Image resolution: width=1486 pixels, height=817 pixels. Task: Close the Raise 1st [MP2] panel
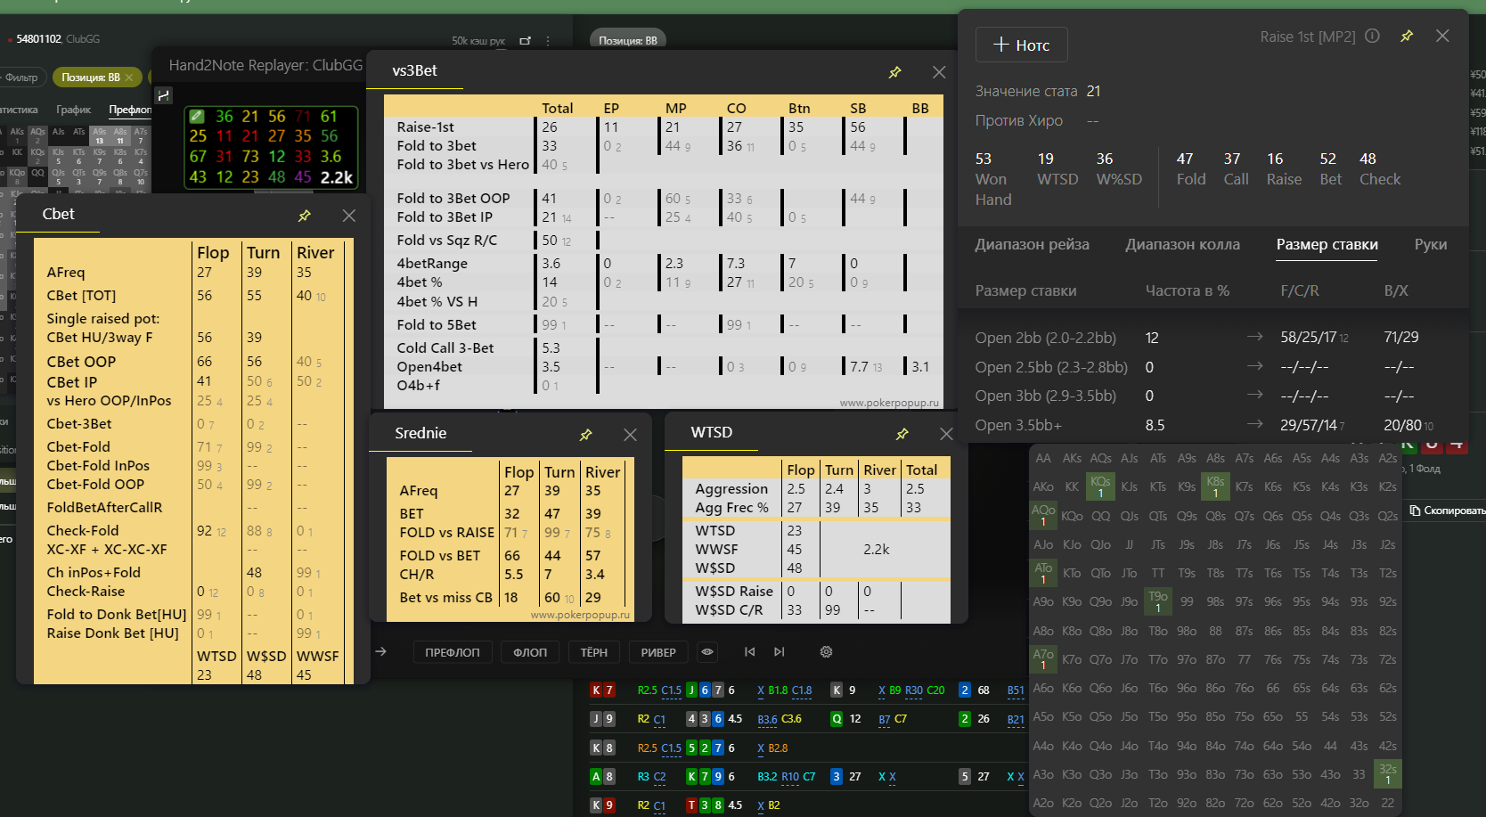(1442, 36)
